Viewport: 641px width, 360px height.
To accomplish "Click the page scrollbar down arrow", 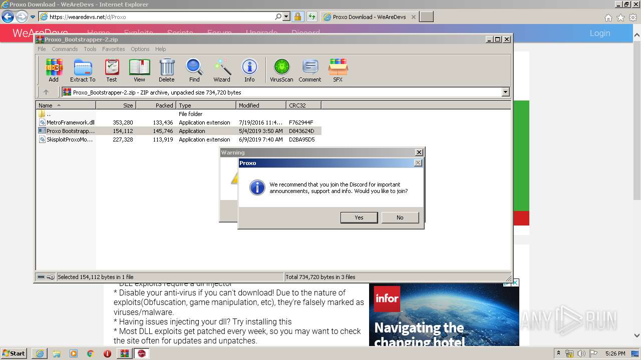I will click(x=636, y=335).
